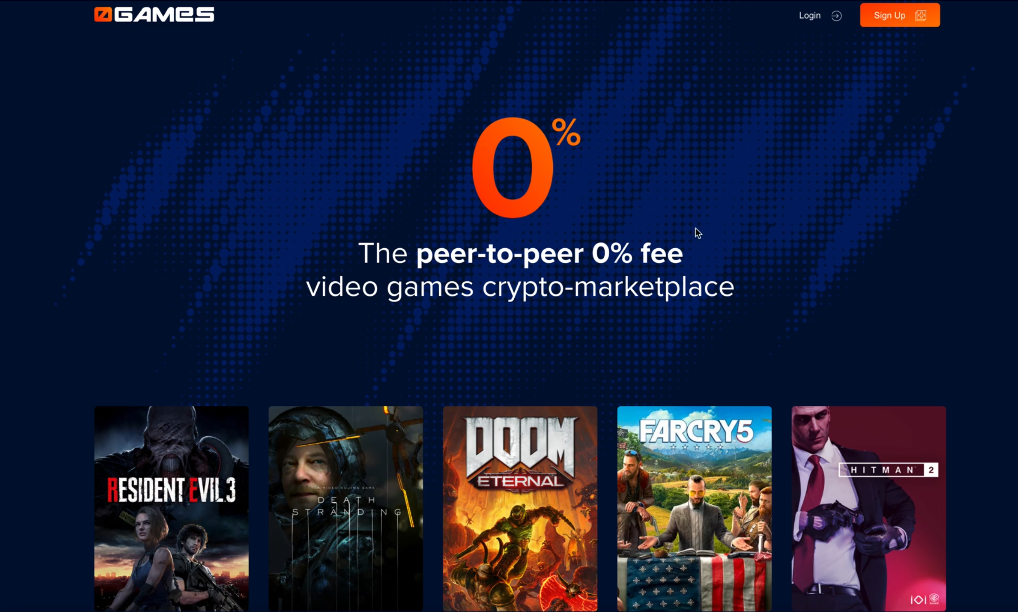Click the 'peer-to-peer 0% fee' headline

tap(549, 253)
